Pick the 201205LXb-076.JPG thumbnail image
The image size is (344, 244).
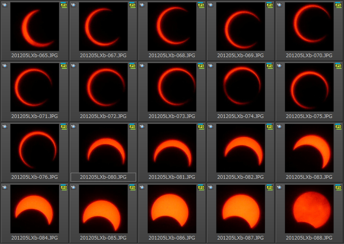pyautogui.click(x=35, y=148)
